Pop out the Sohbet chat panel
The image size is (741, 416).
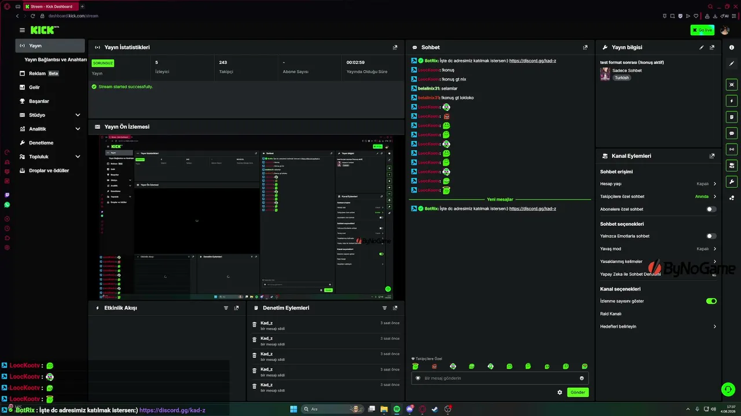585,47
